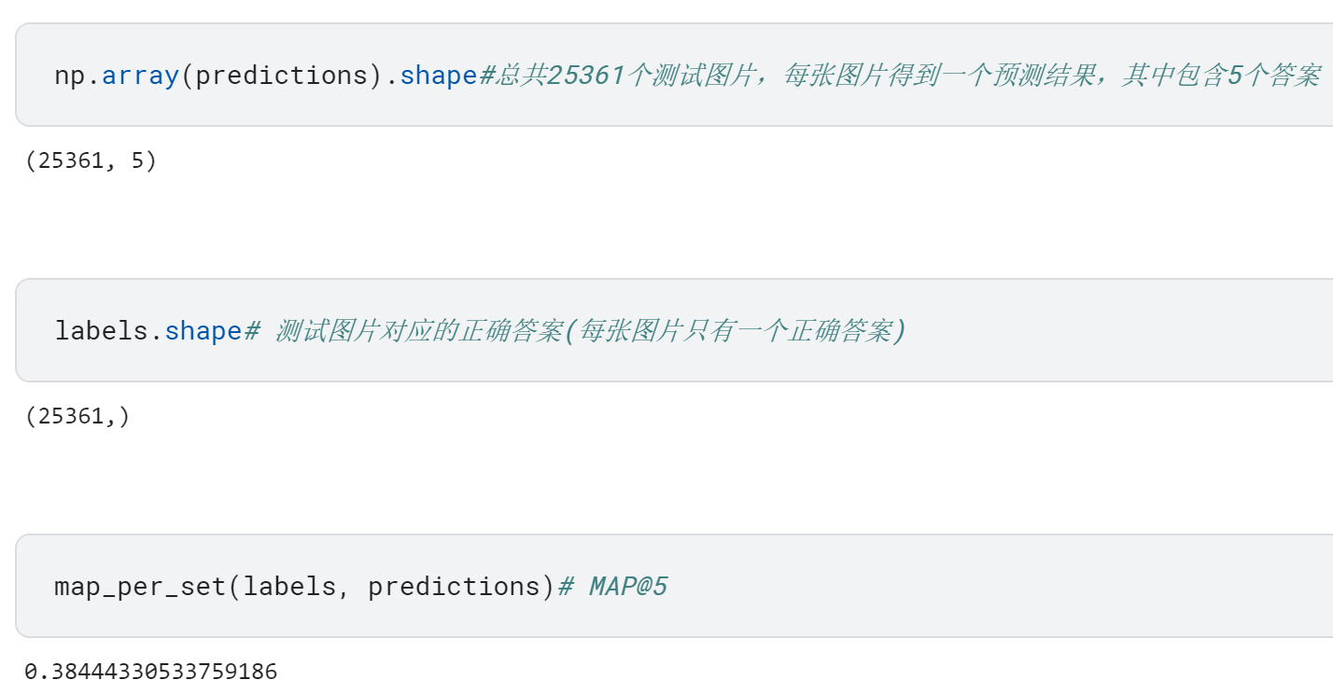Viewport: 1333px width, 694px height.
Task: Click the labels.shape code cell
Action: pyautogui.click(x=674, y=330)
